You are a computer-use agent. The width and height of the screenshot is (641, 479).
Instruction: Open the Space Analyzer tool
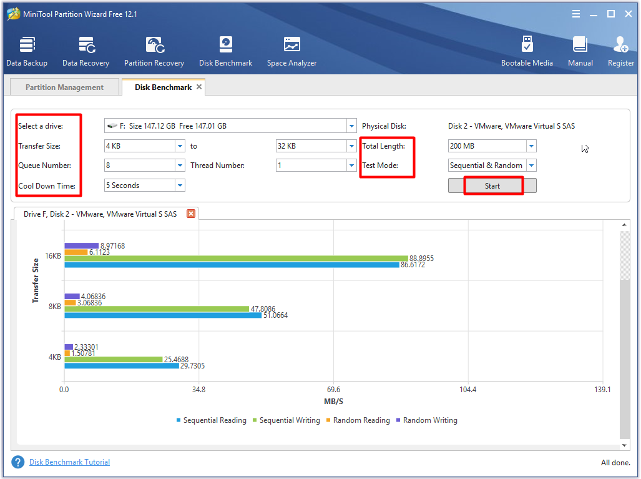click(291, 51)
